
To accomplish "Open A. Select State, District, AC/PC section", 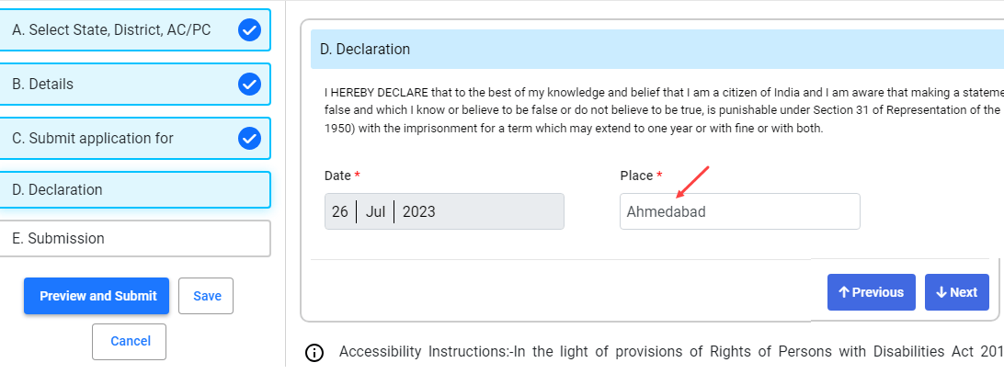I will click(135, 30).
